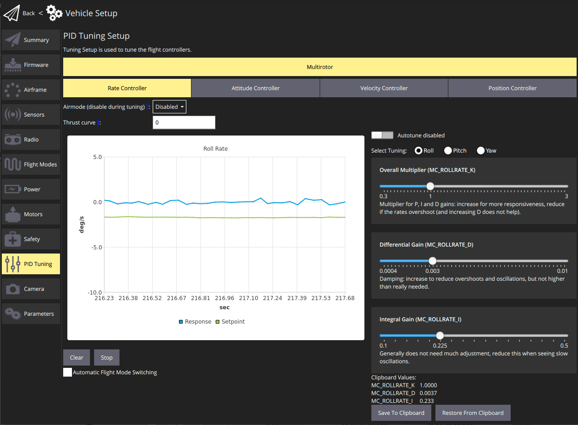Click the Thrust curve input field
578x425 pixels.
tap(184, 123)
